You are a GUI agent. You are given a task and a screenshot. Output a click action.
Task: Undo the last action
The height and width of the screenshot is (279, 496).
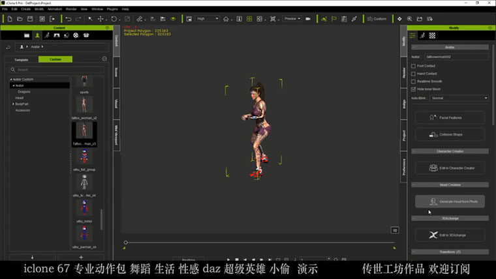click(68, 19)
